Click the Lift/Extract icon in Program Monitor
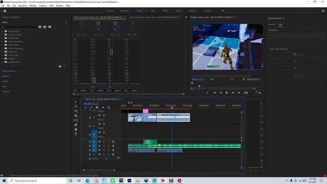The height and width of the screenshot is (184, 327). [x=246, y=93]
